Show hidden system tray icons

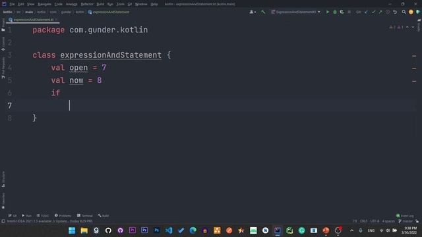click(351, 230)
